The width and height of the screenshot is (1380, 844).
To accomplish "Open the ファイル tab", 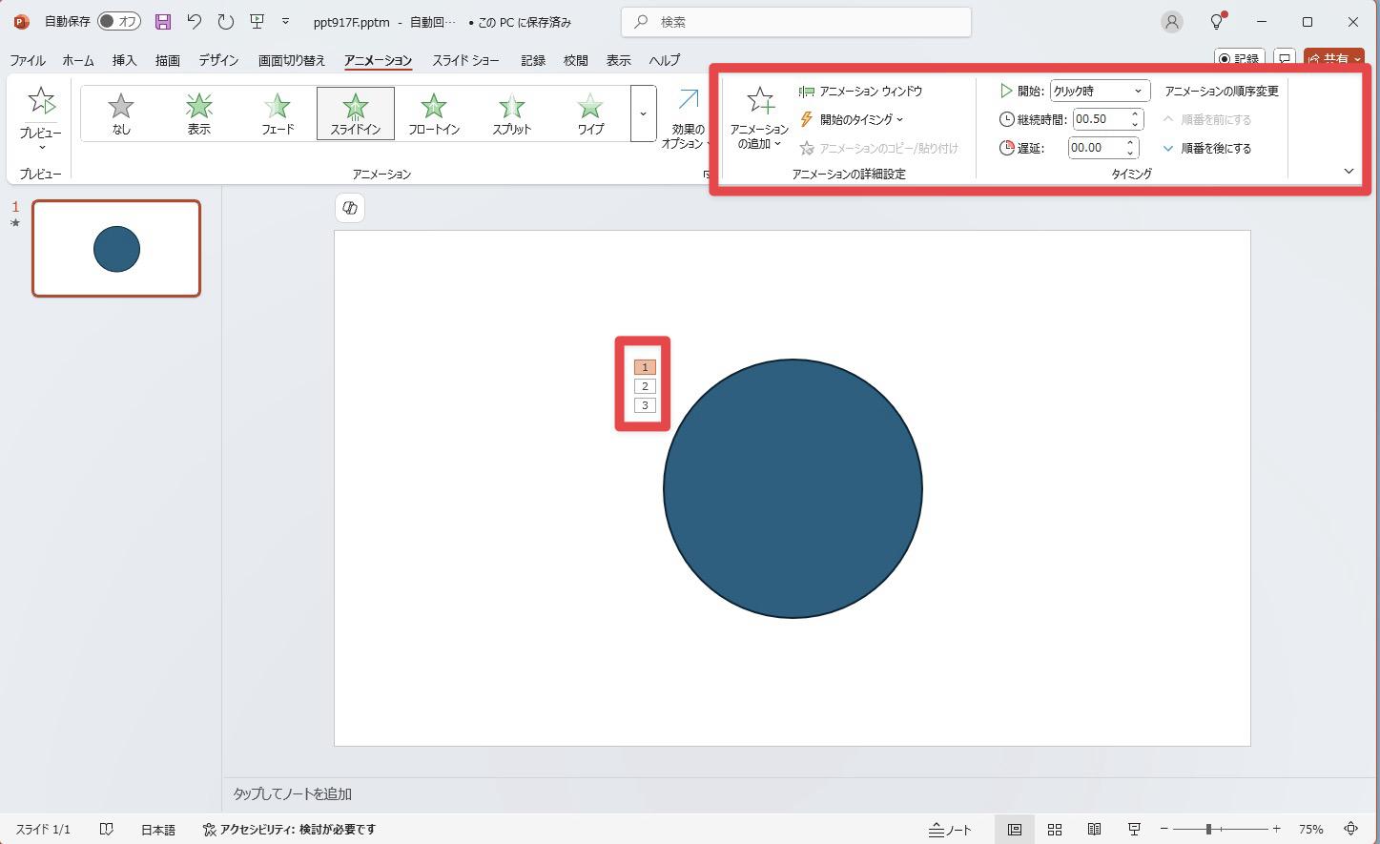I will (x=28, y=60).
